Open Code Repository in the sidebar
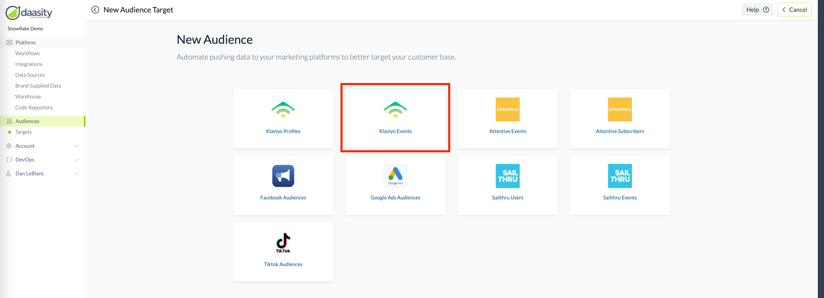This screenshot has width=824, height=298. 34,107
